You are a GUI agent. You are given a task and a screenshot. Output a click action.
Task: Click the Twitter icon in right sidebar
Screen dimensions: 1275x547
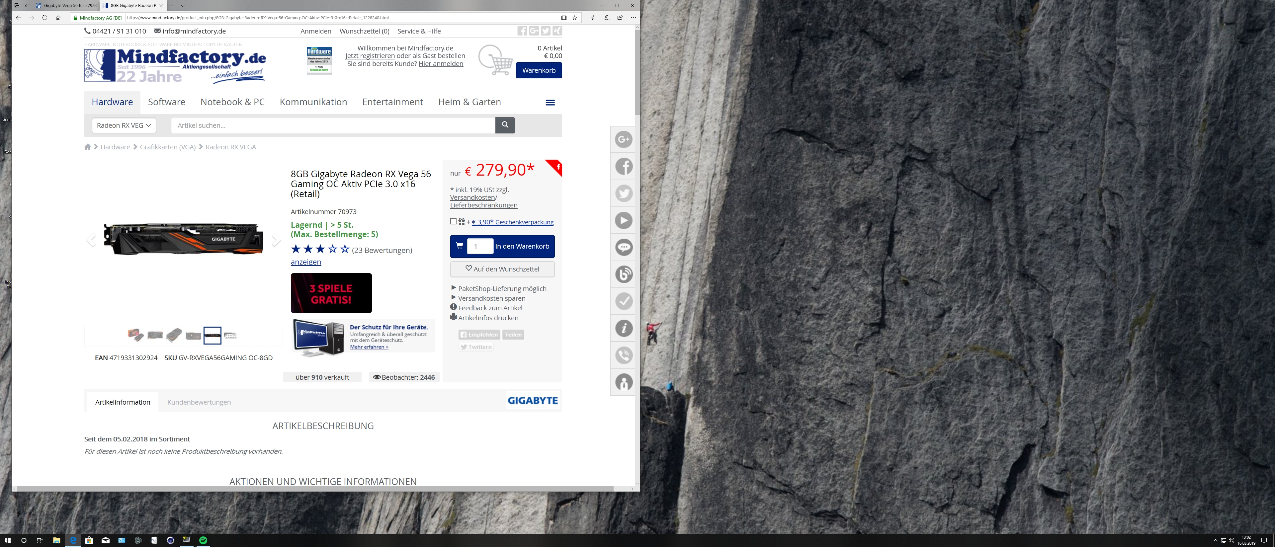point(624,194)
